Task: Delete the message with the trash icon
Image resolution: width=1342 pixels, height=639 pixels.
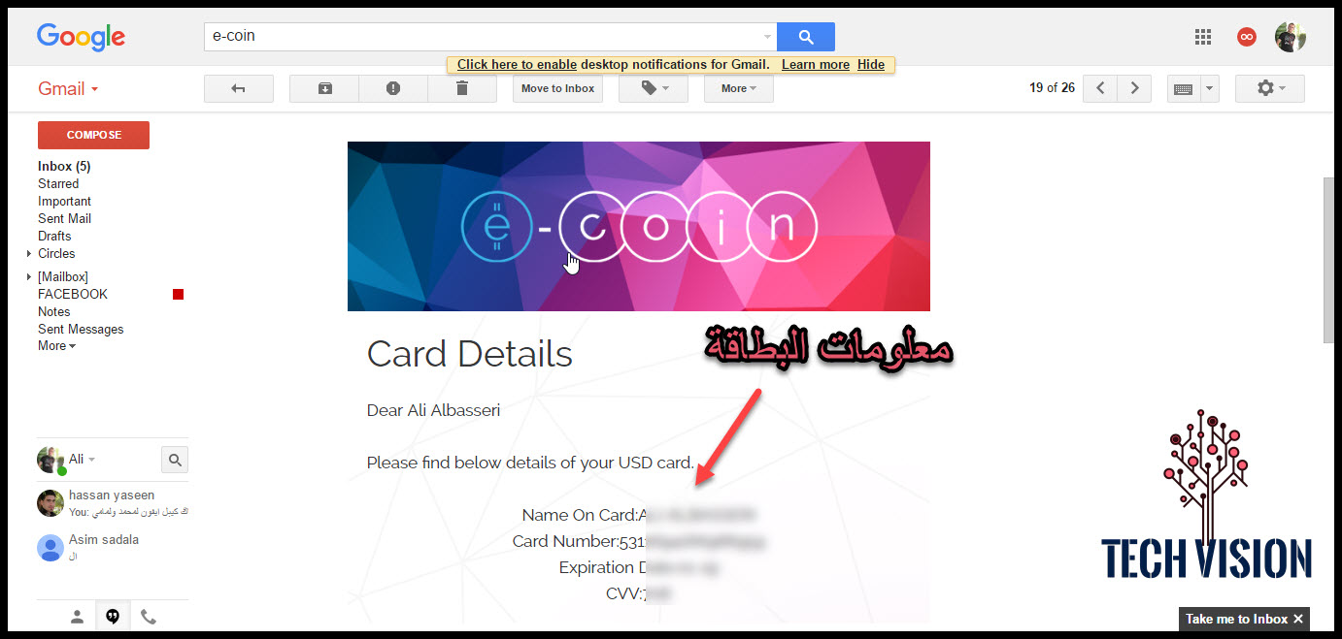Action: click(462, 88)
